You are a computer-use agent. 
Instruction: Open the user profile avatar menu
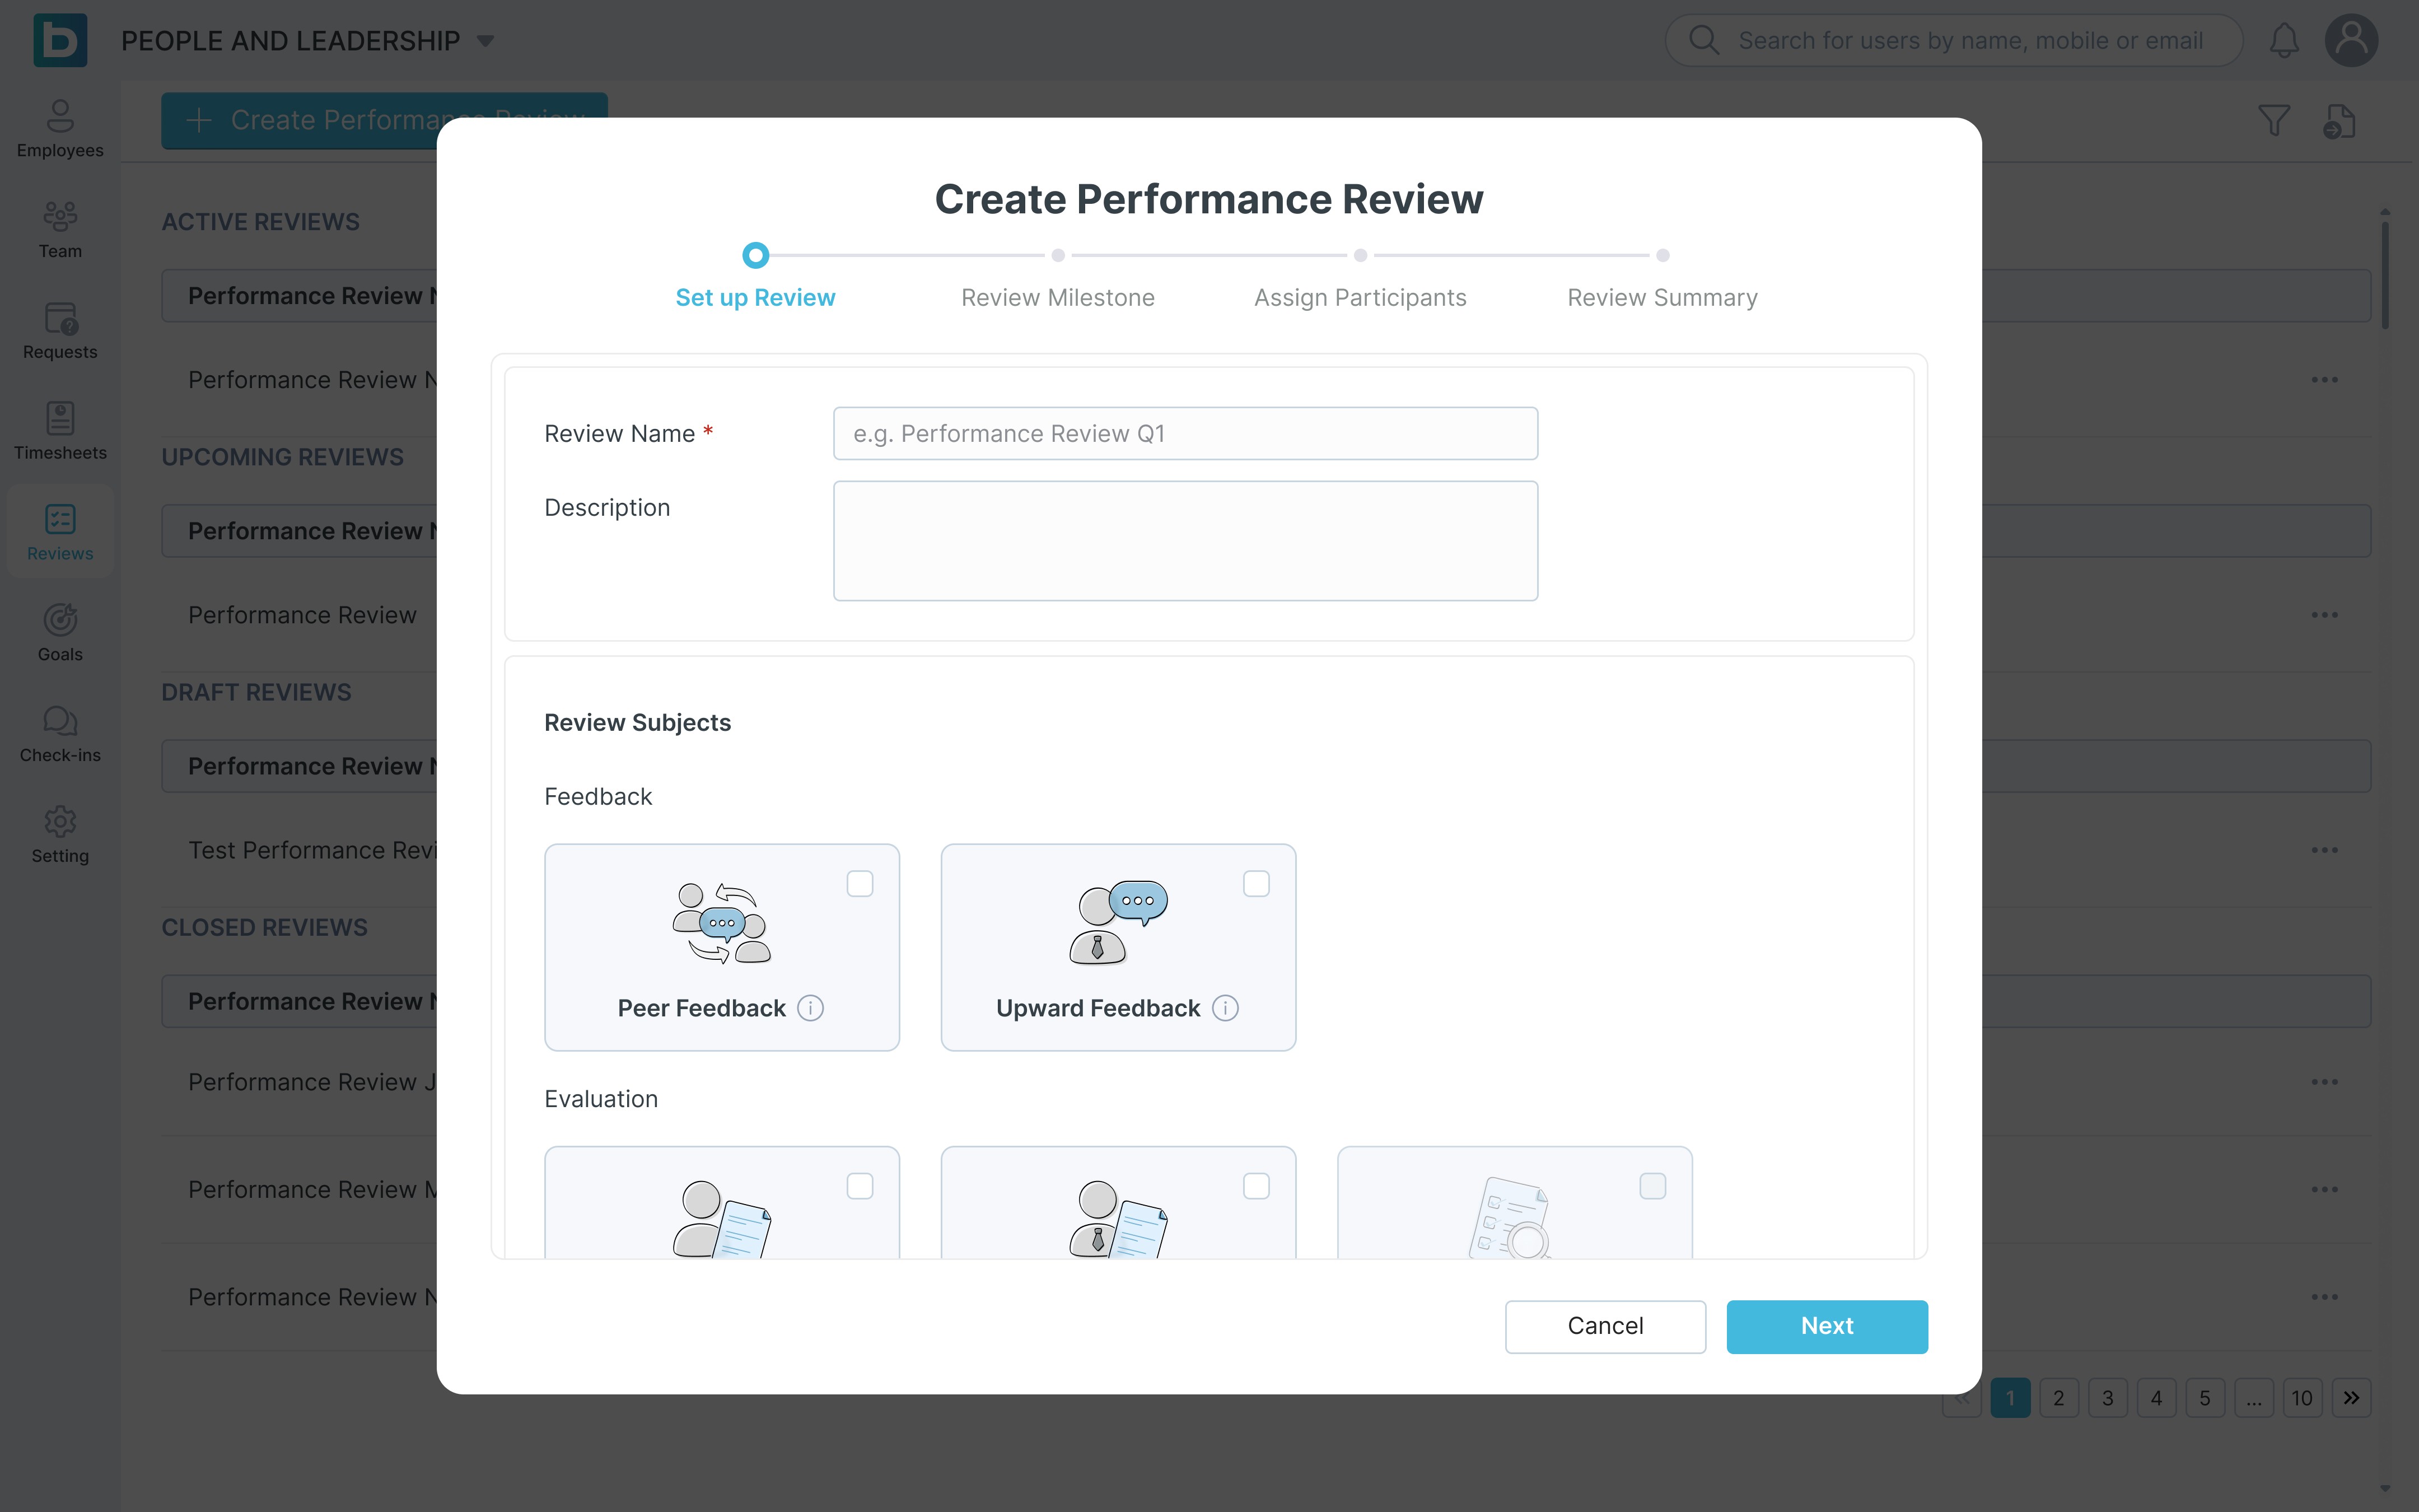click(x=2351, y=40)
